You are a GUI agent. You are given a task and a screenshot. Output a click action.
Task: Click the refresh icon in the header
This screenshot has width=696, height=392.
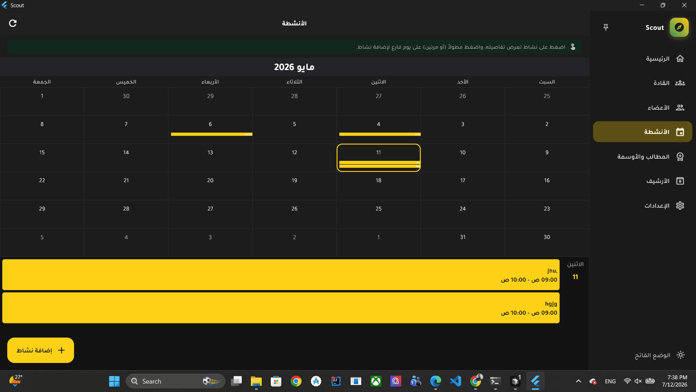pos(13,23)
